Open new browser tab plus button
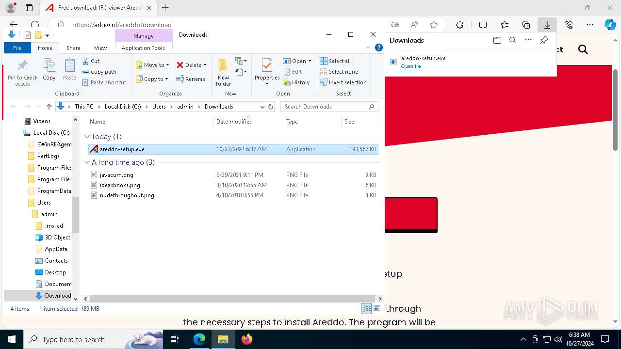This screenshot has height=349, width=621. pyautogui.click(x=165, y=8)
